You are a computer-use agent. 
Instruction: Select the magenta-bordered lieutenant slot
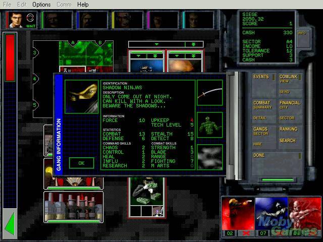[x=163, y=20]
